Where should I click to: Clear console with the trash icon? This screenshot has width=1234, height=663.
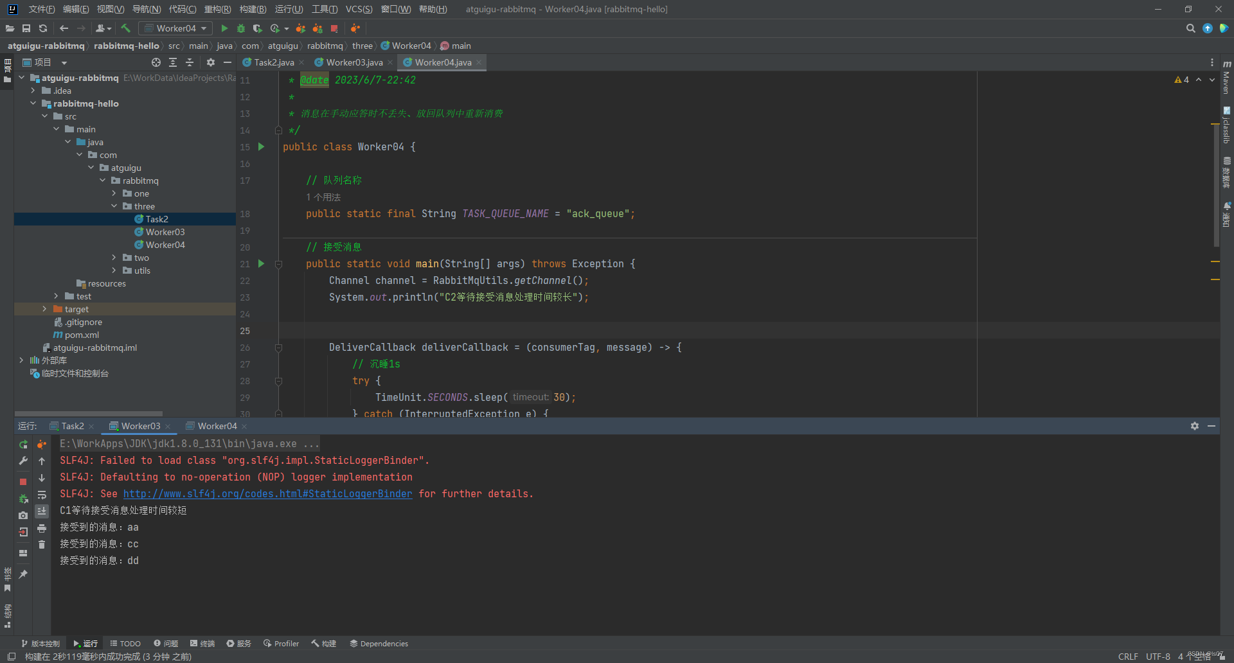42,545
